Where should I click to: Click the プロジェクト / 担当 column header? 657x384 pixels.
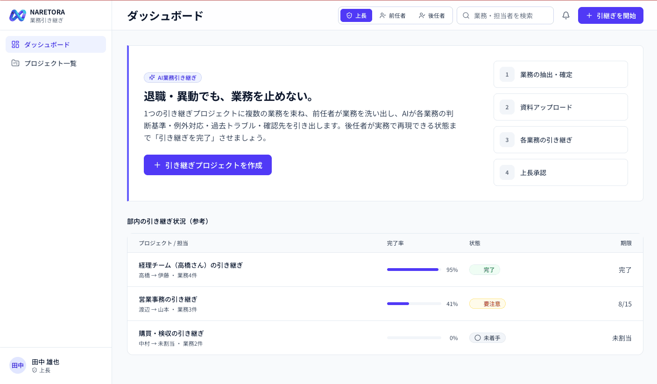coord(163,243)
